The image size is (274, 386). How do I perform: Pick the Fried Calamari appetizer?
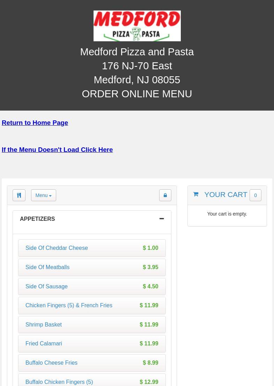44,344
